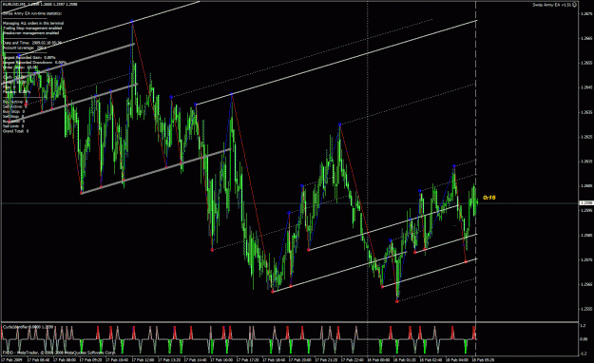Click the 'Grand Total: 0' line
Image resolution: width=594 pixels, height=363 pixels.
point(15,131)
